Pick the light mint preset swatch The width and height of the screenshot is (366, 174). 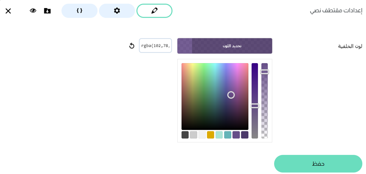click(x=219, y=135)
